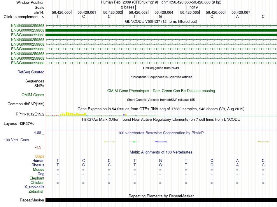Open the 'RefSeq genes from NCBI' track title
The image size is (277, 207).
(161, 68)
